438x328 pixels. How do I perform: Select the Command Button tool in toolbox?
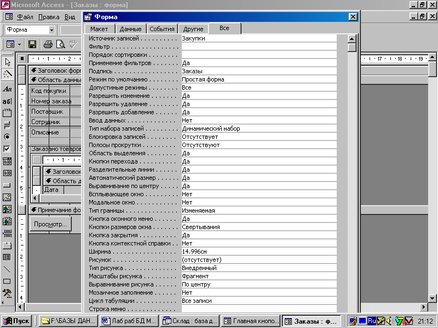pyautogui.click(x=7, y=185)
